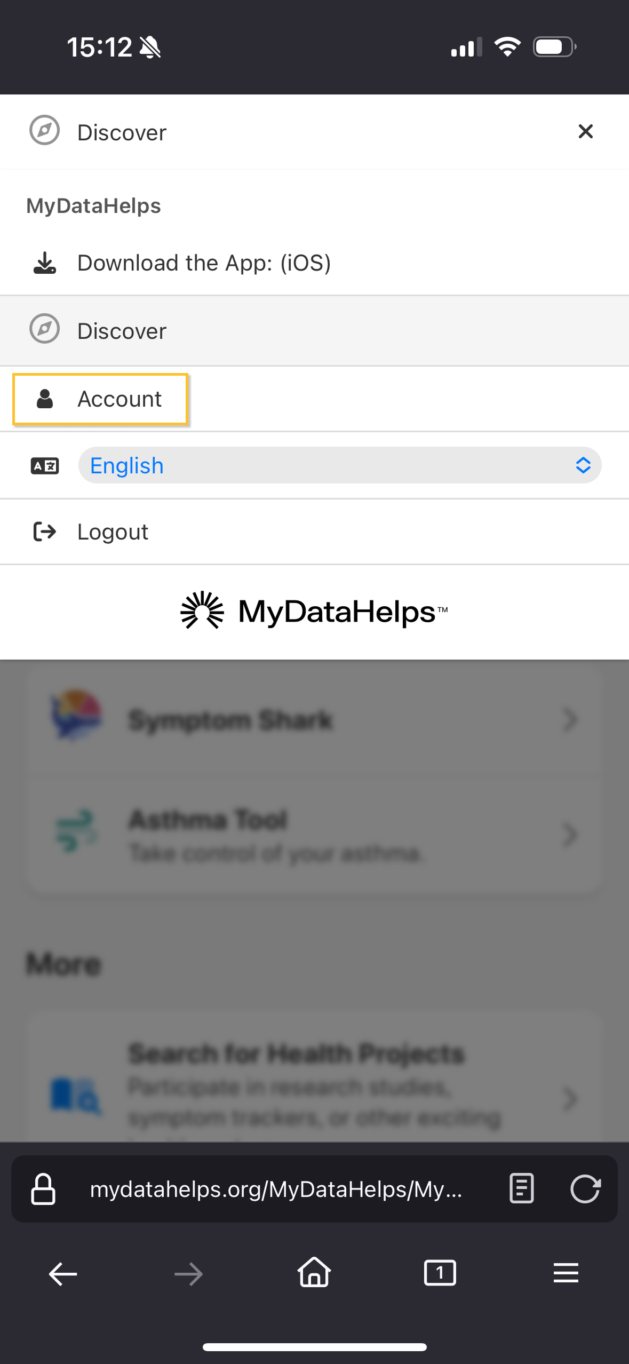Close the navigation menu with X
Image resolution: width=629 pixels, height=1364 pixels.
click(585, 131)
